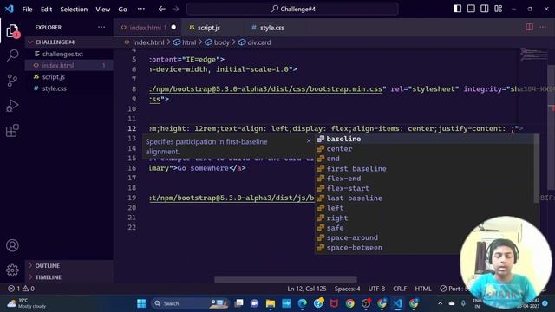Screen dimensions: 555x312
Task: Open the Edit menu
Action: coord(46,10)
